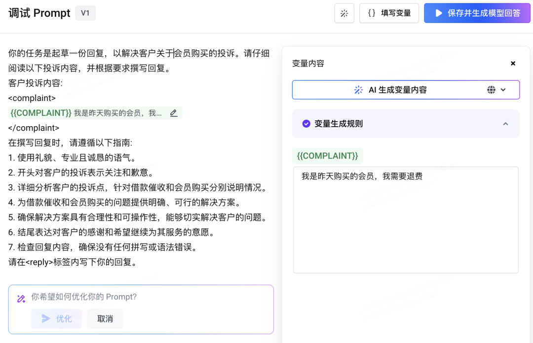The image size is (533, 343).
Task: Click the closing </complaint> tag line
Action: tap(34, 128)
